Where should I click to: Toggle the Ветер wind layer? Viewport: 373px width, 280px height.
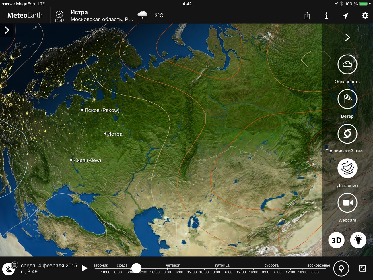click(347, 99)
